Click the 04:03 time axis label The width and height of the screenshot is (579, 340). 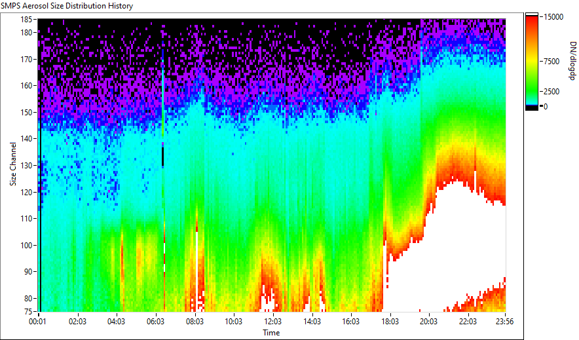[x=116, y=322]
